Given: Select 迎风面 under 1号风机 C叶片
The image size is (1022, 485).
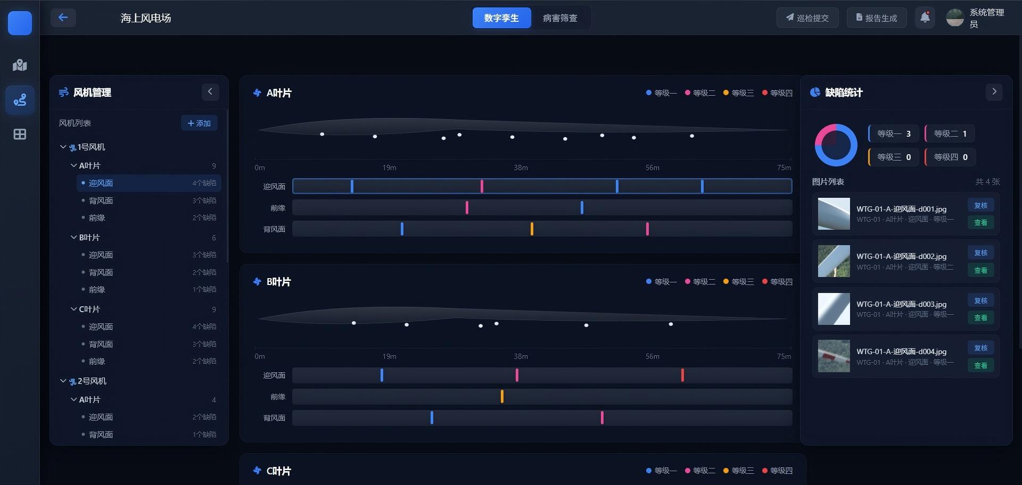Looking at the screenshot, I should pyautogui.click(x=149, y=327).
